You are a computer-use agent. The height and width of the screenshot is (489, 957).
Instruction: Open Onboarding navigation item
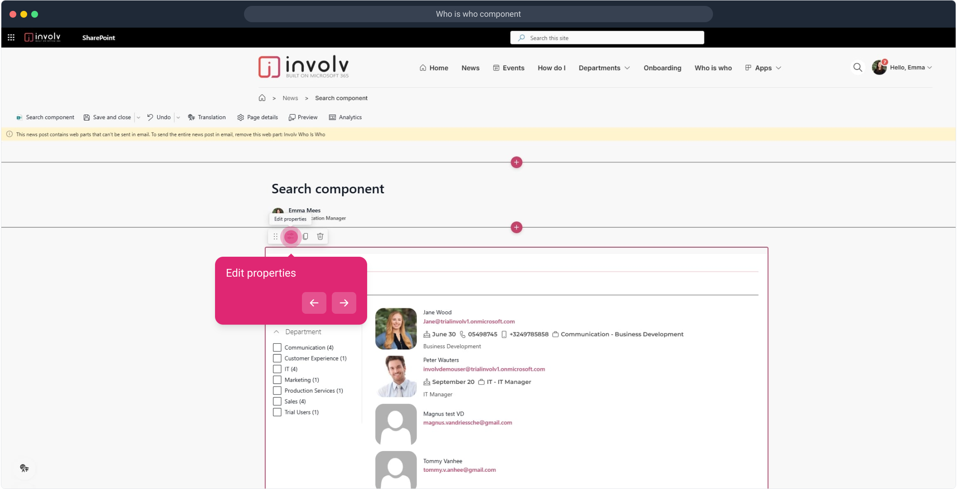pyautogui.click(x=662, y=68)
